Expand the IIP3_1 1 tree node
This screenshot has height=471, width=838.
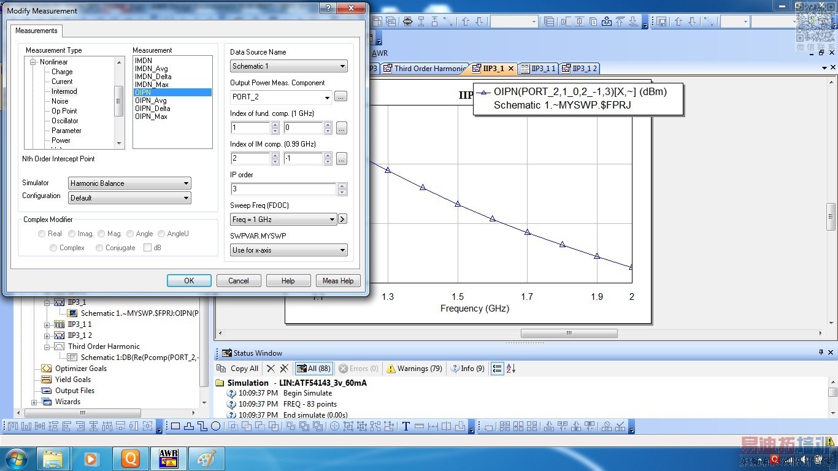point(47,324)
